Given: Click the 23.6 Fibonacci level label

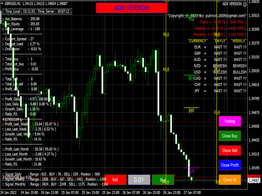Looking at the screenshot, I should tap(217, 112).
